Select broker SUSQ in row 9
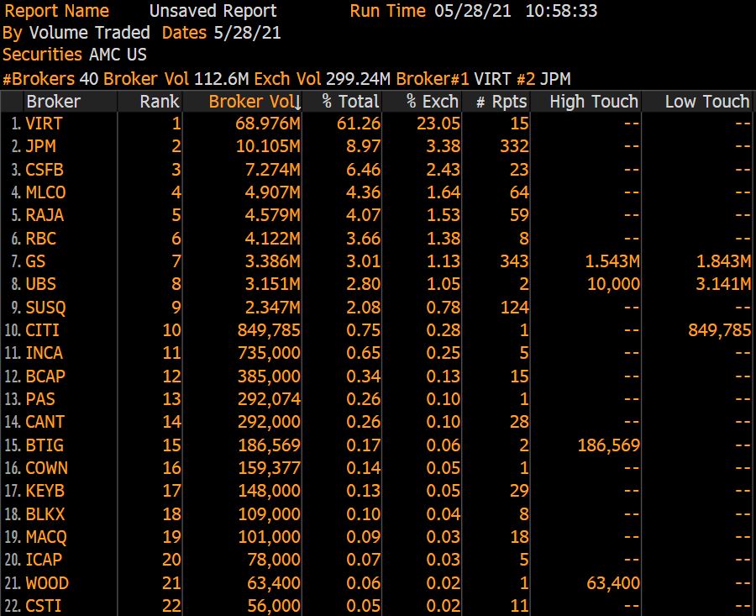 point(45,307)
